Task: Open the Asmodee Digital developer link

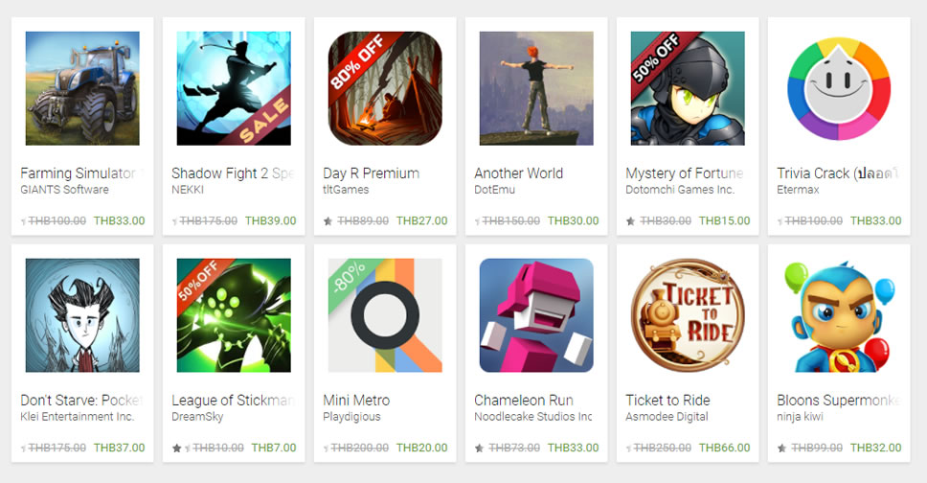Action: pos(667,416)
